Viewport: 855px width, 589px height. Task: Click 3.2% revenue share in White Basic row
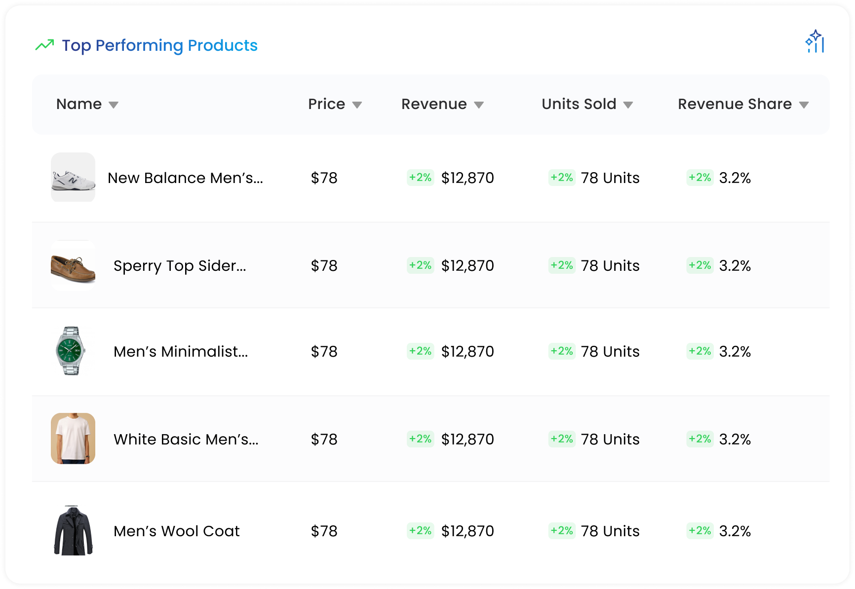click(x=735, y=439)
